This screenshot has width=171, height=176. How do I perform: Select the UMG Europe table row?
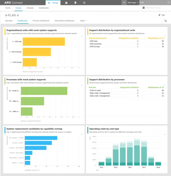point(127,47)
